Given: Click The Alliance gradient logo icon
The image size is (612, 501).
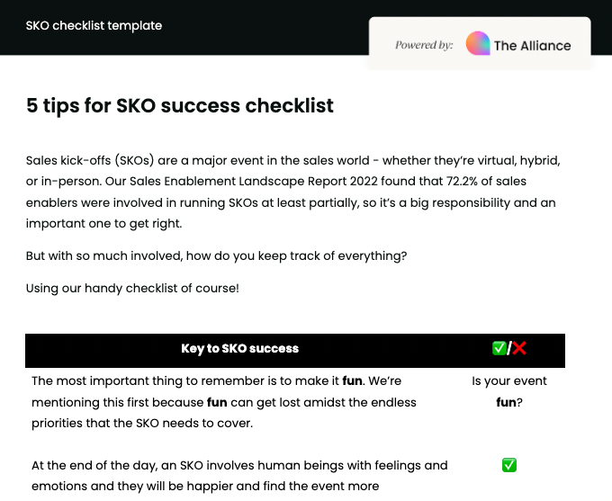Looking at the screenshot, I should 478,44.
